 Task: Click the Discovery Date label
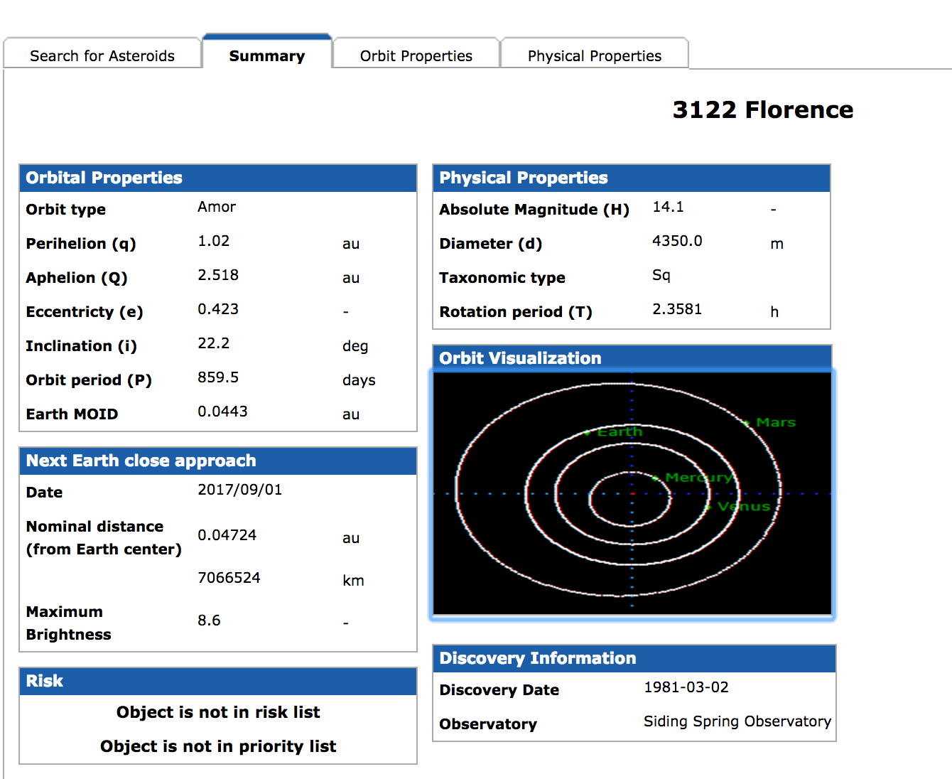pyautogui.click(x=499, y=690)
